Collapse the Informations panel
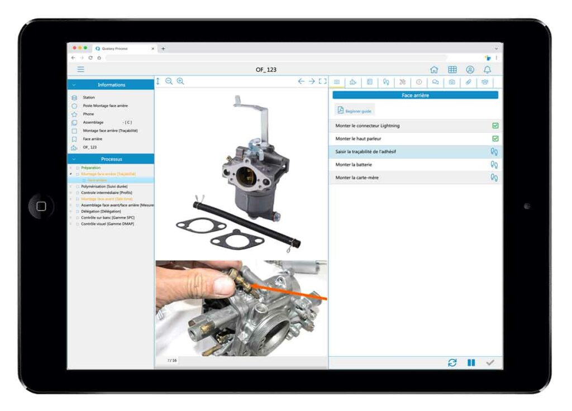The width and height of the screenshot is (572, 411). pyautogui.click(x=74, y=85)
